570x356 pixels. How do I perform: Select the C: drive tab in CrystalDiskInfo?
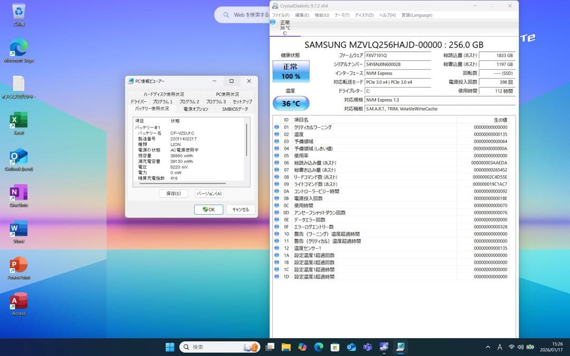(x=285, y=26)
